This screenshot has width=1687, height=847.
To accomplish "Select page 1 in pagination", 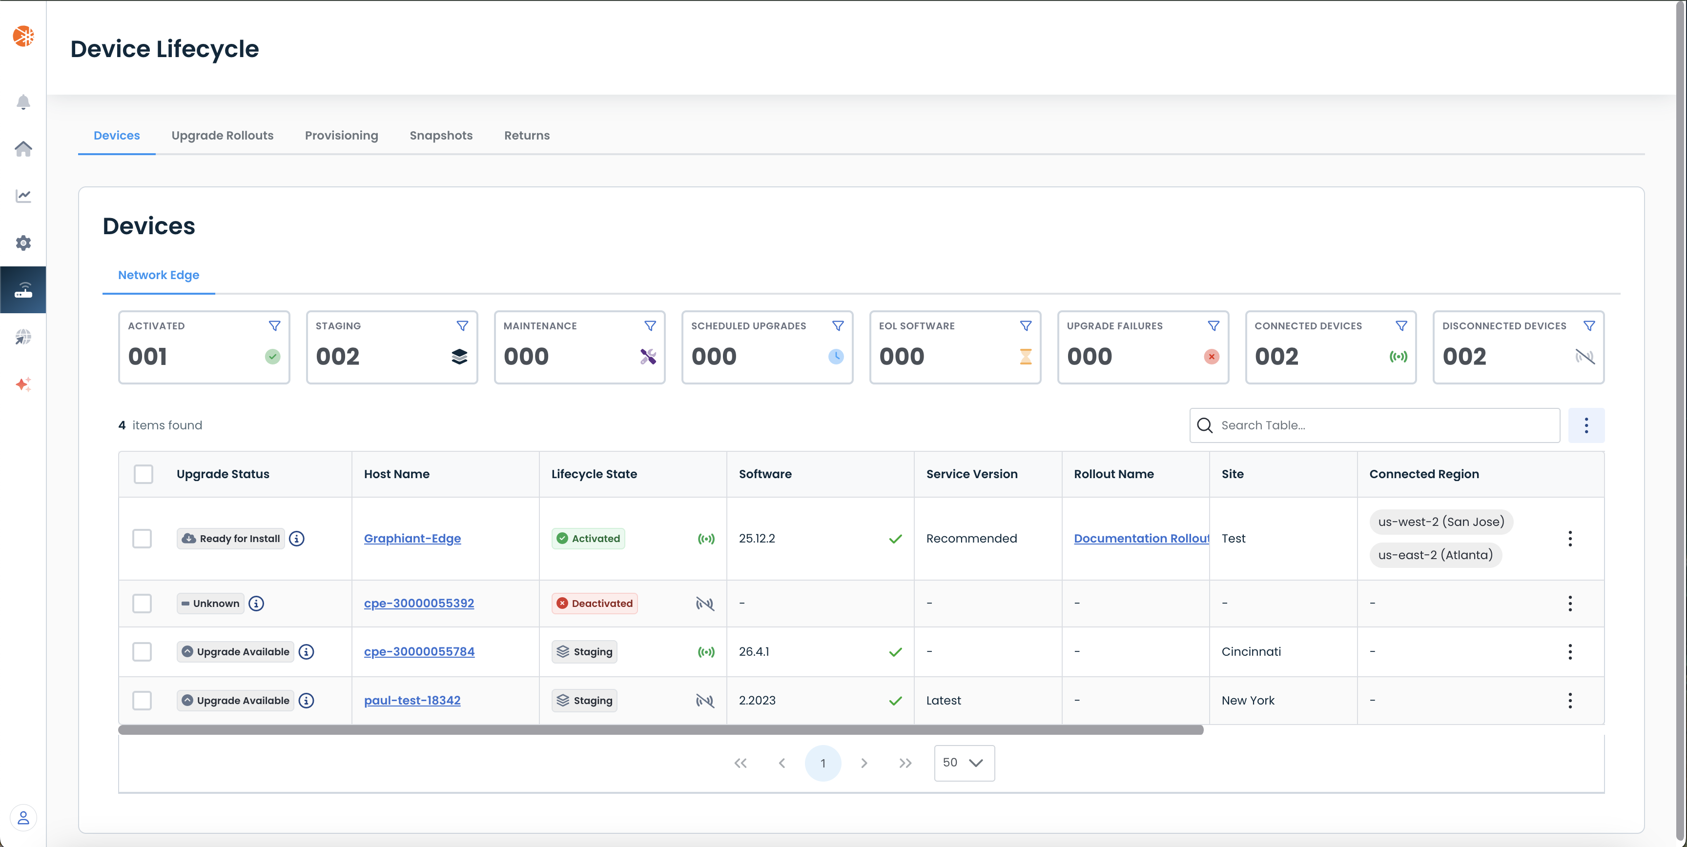I will 823,763.
